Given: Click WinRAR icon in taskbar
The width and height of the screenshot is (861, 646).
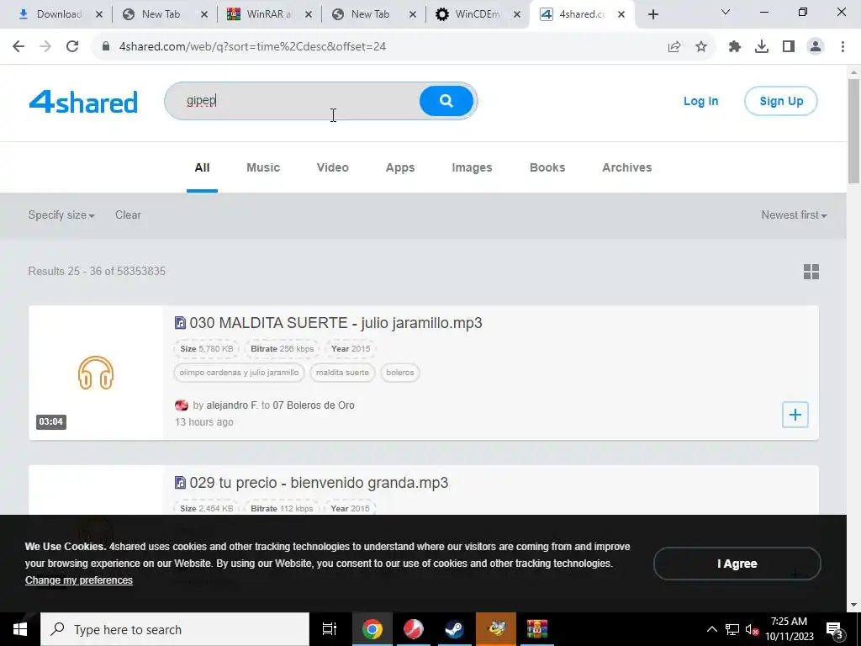Looking at the screenshot, I should (x=536, y=629).
